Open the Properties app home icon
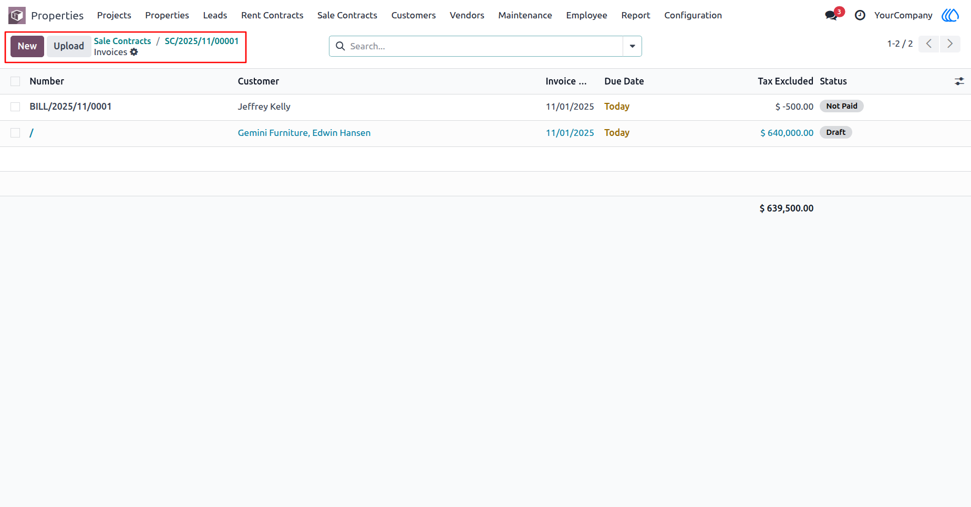Viewport: 971px width, 507px height. point(17,15)
